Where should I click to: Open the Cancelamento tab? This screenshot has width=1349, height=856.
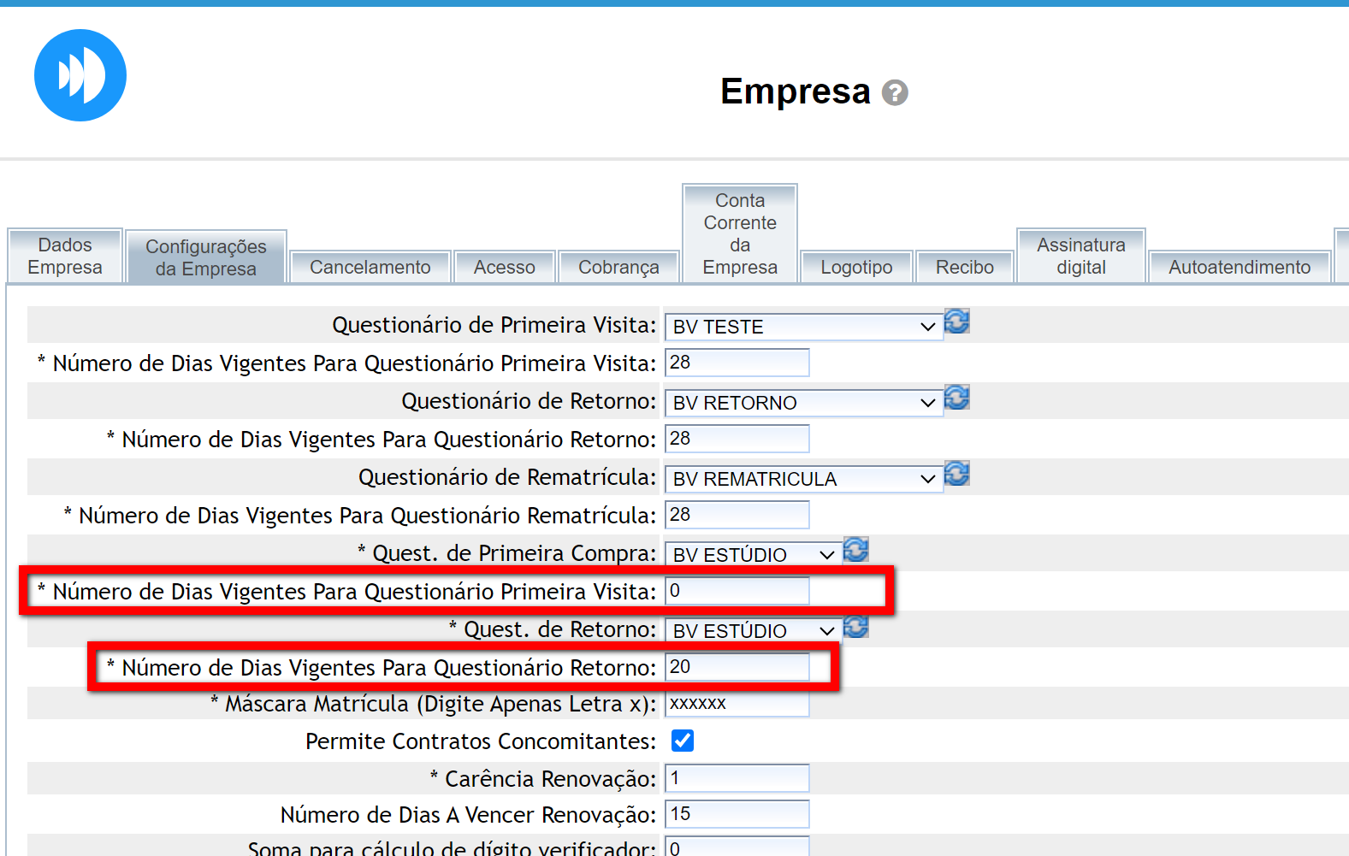click(370, 268)
